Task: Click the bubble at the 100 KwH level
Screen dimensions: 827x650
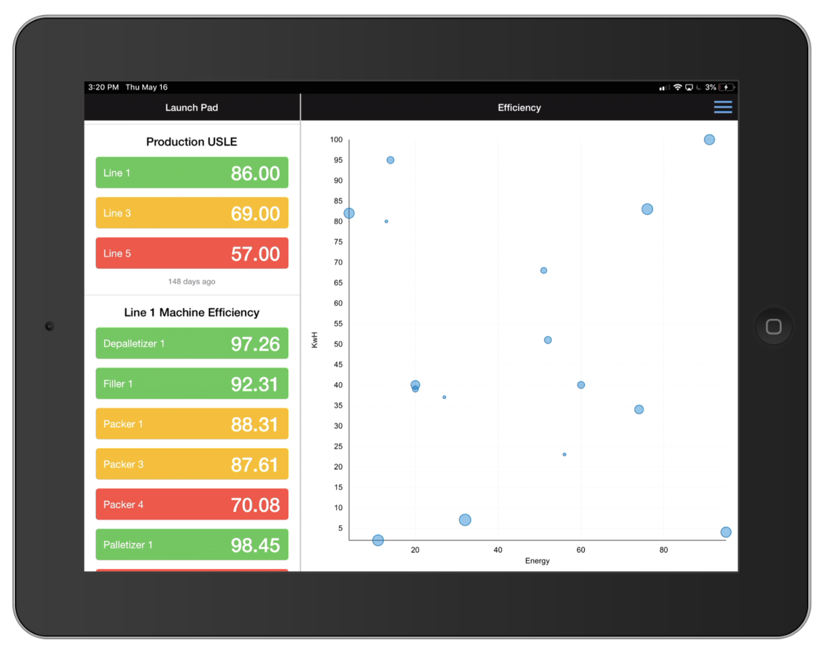Action: tap(709, 140)
